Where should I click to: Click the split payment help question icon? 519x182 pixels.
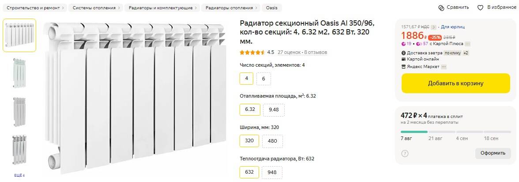405,153
